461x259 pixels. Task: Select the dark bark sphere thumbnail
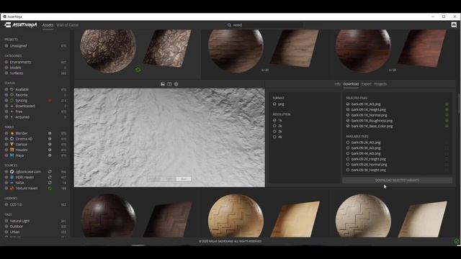[x=108, y=51]
